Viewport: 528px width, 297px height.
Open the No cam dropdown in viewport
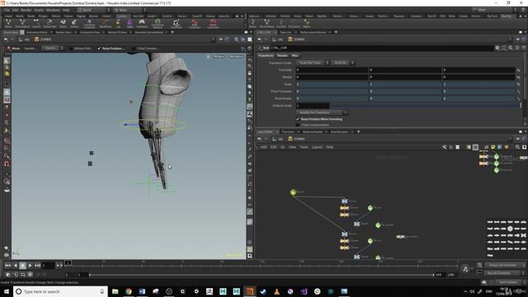tap(236, 56)
